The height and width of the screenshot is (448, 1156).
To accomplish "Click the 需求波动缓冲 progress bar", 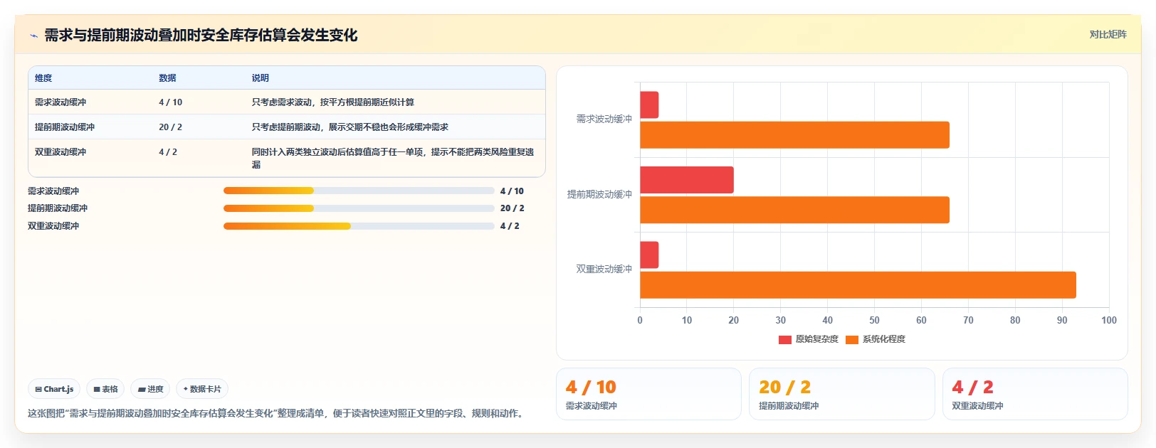I will point(359,191).
